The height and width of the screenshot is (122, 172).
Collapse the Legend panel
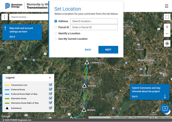coord(50,78)
